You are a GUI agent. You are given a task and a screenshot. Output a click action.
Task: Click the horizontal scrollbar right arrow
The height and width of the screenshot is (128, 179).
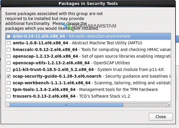pyautogui.click(x=169, y=105)
